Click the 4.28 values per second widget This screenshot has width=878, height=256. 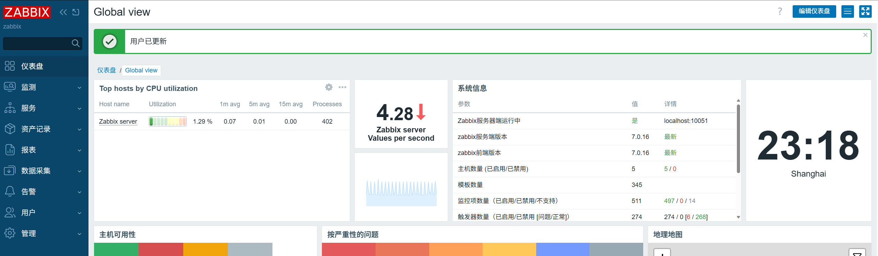click(x=401, y=114)
